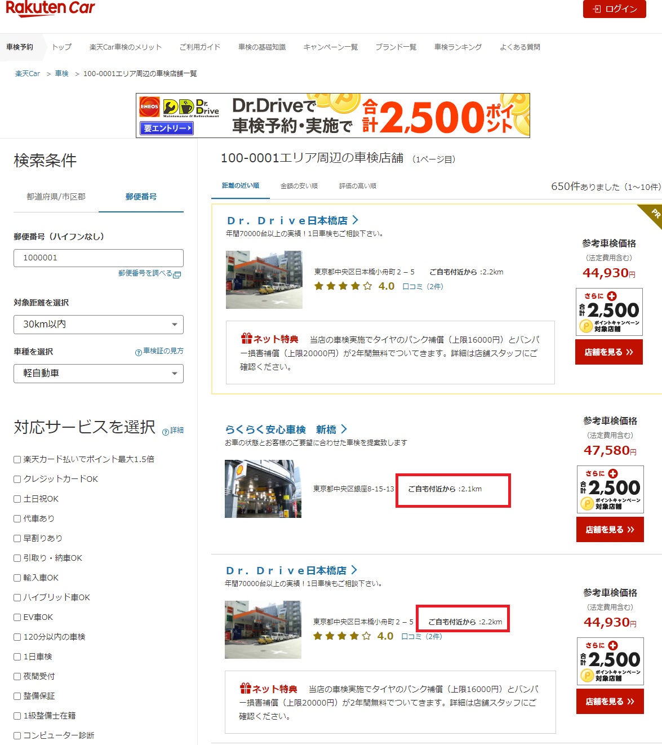Open 車検の基礎知識 in the navigation
662x745 pixels.
[262, 47]
